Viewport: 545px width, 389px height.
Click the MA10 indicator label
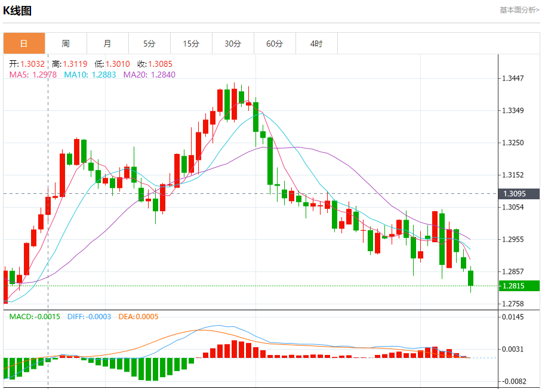tap(90, 75)
